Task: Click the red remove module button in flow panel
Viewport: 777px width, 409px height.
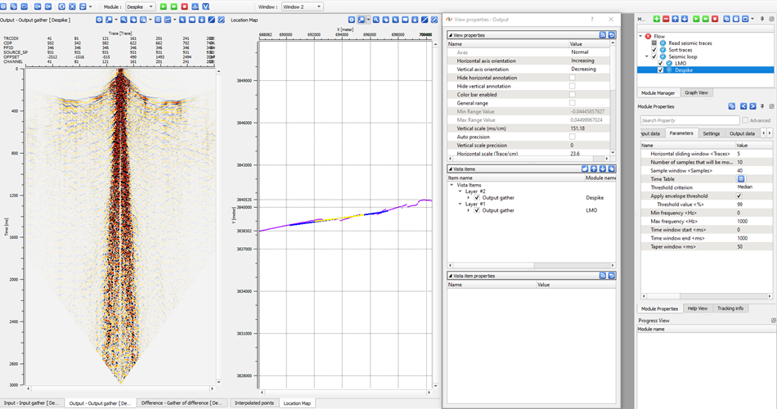Action: coord(667,18)
